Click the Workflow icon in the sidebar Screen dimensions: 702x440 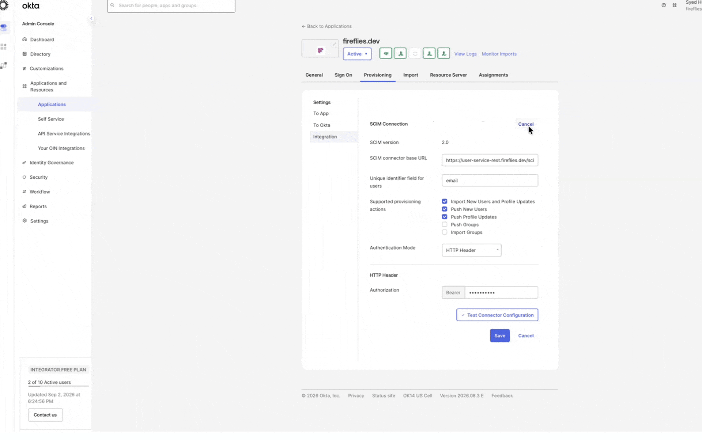coord(24,192)
